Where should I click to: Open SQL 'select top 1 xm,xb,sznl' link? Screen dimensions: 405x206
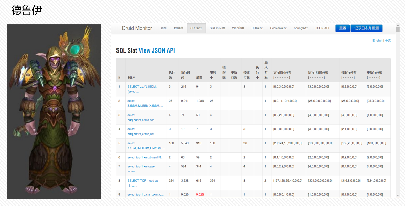tap(145, 157)
